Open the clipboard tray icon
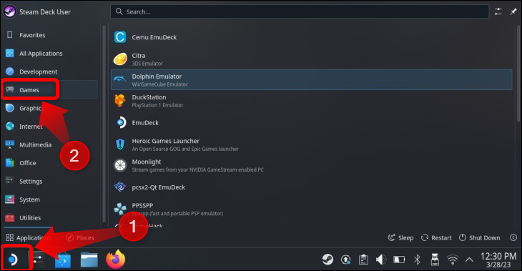522x271 pixels. (x=363, y=259)
